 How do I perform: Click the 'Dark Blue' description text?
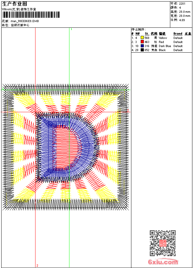click(165, 46)
